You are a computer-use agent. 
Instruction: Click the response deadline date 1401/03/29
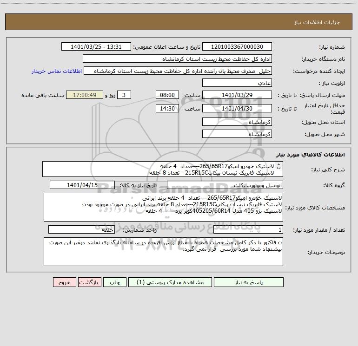coord(237,95)
